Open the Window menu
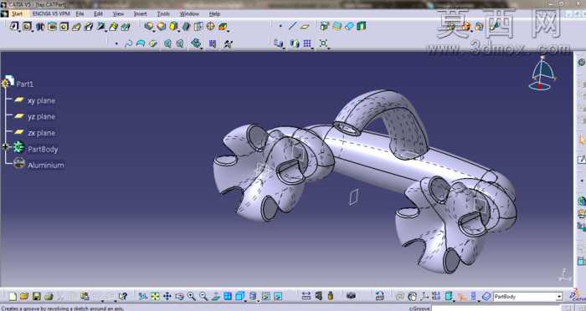Viewport: 586px width, 311px height. pyautogui.click(x=189, y=14)
